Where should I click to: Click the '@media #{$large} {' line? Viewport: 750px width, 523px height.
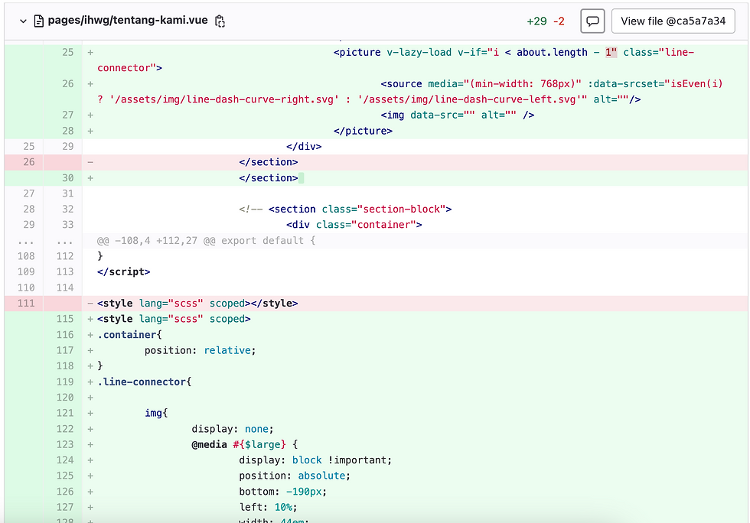click(245, 444)
